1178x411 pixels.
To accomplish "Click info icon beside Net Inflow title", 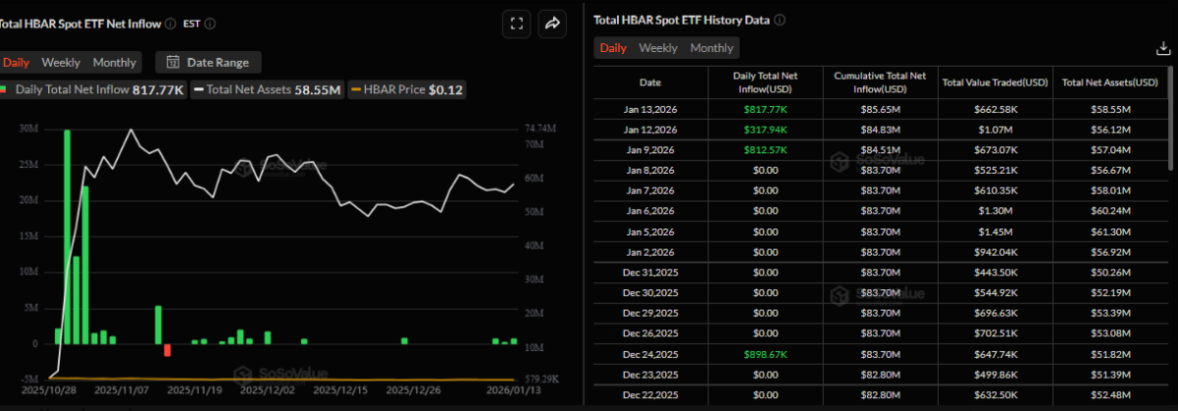I will coord(171,24).
